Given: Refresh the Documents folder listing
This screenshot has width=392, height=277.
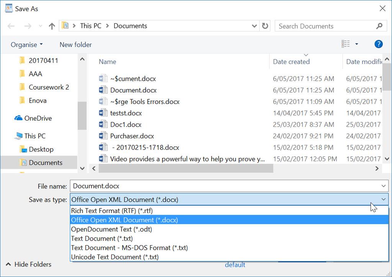Looking at the screenshot, I should point(265,26).
